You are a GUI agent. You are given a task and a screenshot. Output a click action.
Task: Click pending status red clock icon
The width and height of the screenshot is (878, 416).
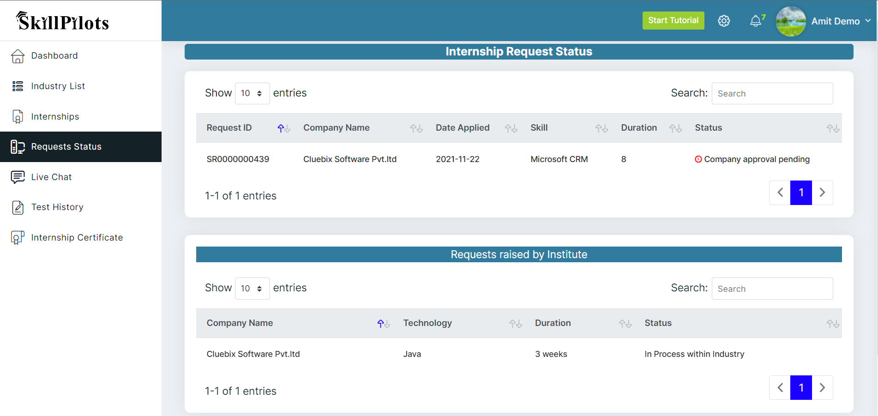pos(698,159)
